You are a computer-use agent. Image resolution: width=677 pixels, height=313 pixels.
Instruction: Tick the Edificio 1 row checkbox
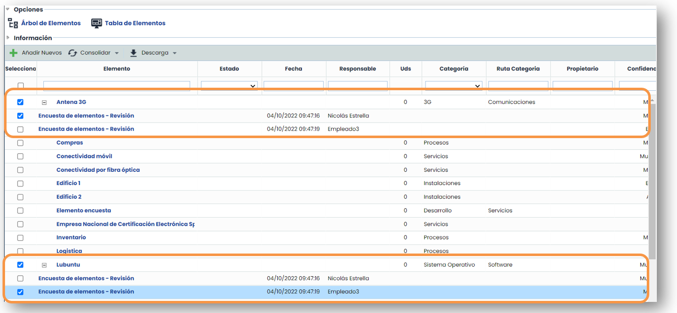(x=20, y=183)
